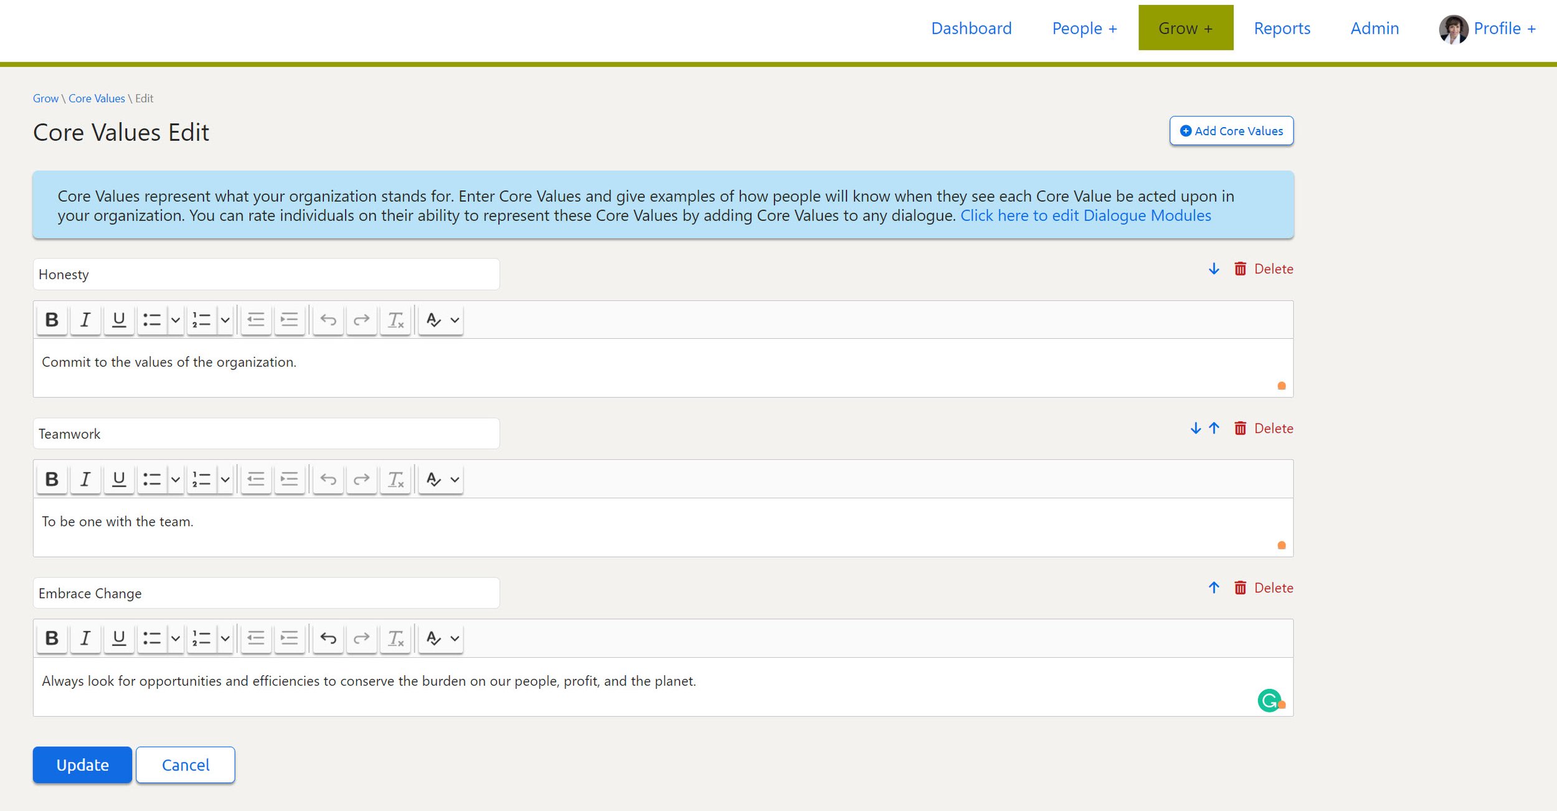Viewport: 1557px width, 811px height.
Task: Toggle bold in the Honesty editor
Action: (52, 320)
